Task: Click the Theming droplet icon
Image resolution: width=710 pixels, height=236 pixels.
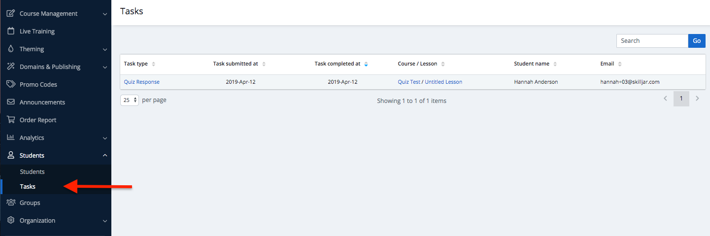Action: (x=10, y=49)
